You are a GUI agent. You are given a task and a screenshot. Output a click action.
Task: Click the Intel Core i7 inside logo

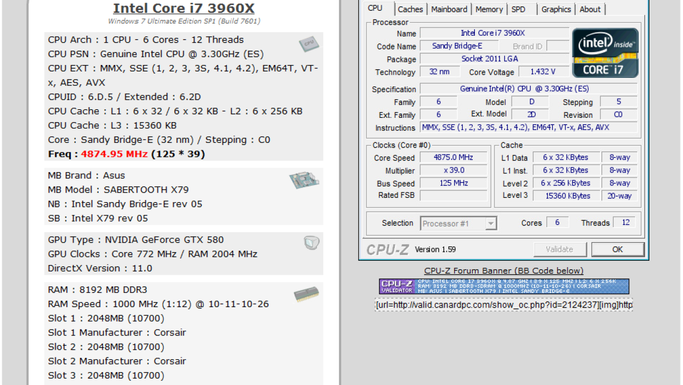[x=605, y=53]
